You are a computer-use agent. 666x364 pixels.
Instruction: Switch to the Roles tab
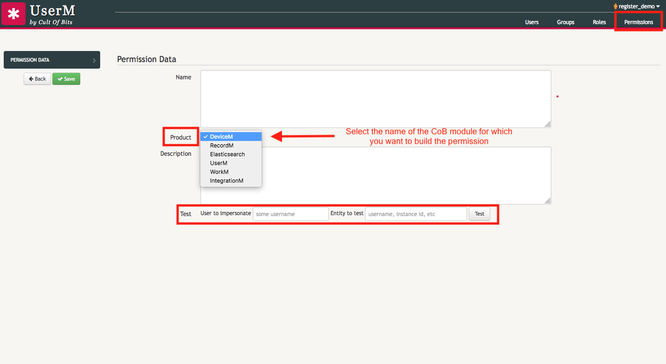pyautogui.click(x=599, y=22)
